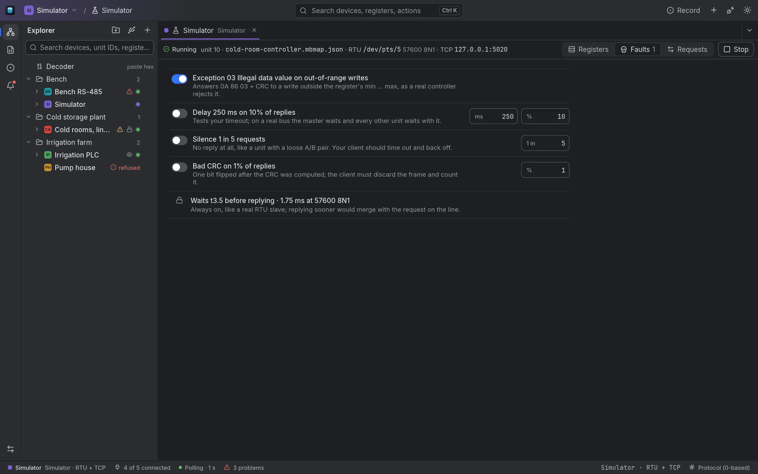This screenshot has height=474, width=758.
Task: Click the lock icon beside Waits t3.5
Action: coord(179,200)
